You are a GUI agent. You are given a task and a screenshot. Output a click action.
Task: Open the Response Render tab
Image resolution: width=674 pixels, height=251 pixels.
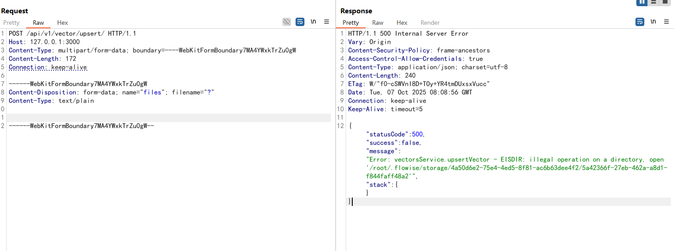430,23
